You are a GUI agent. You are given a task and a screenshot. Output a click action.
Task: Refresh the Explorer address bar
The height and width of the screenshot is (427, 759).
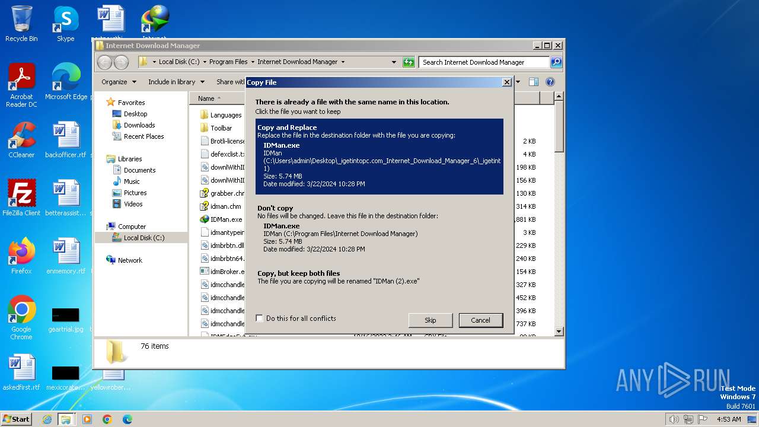click(408, 62)
